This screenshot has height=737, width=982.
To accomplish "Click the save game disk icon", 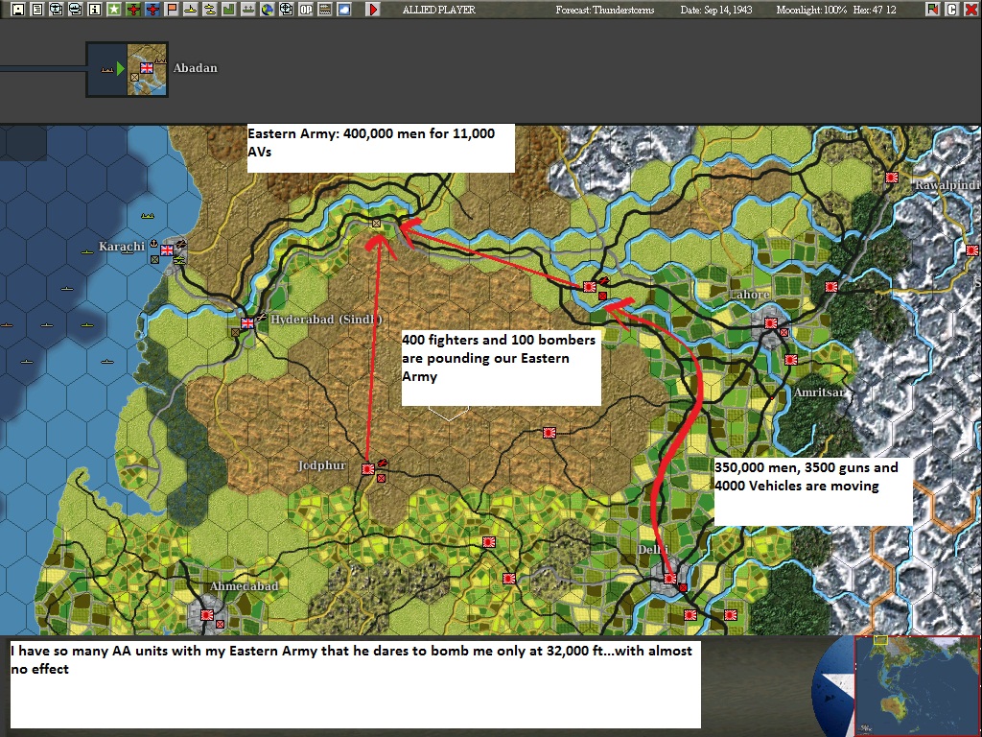I will coord(18,10).
